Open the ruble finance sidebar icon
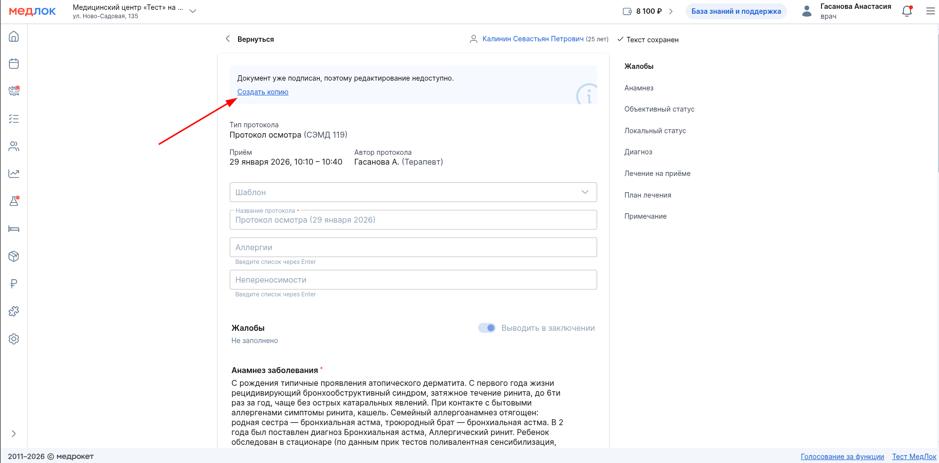 point(14,284)
